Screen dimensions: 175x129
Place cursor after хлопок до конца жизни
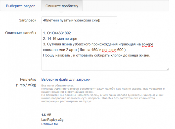pos(150,55)
